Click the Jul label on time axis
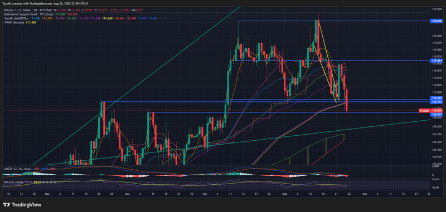Screen dimensions: 446x212 pyautogui.click(x=205, y=194)
